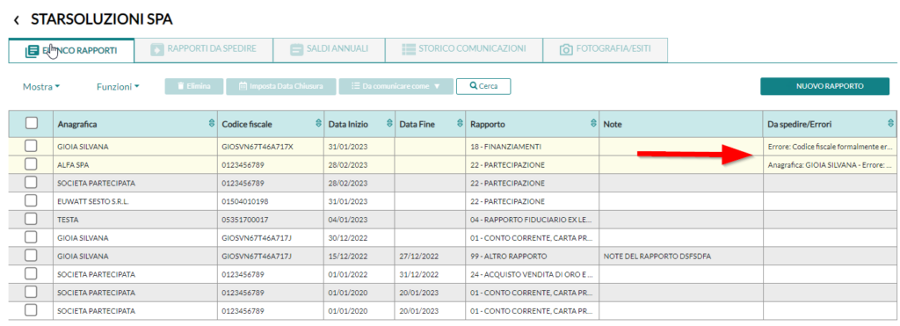Click the Anagrafica: GIOIA SILVANA - Errore cell

830,164
